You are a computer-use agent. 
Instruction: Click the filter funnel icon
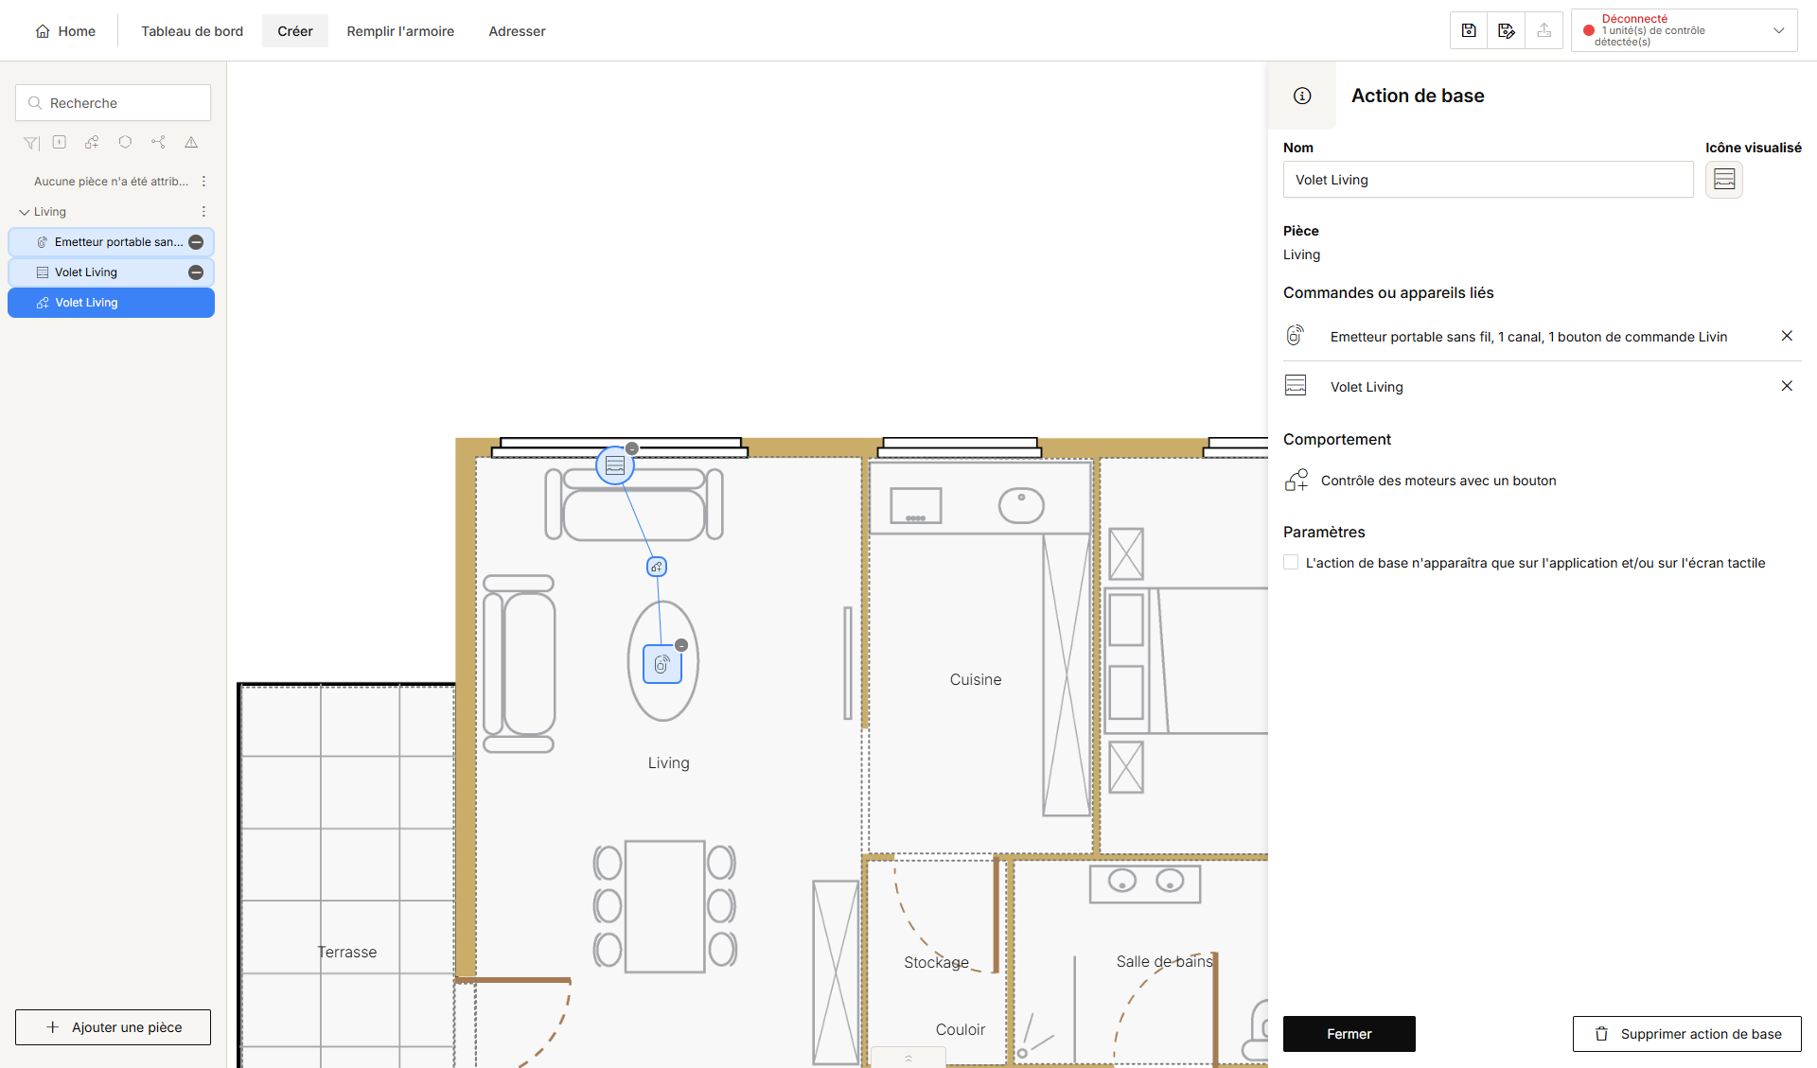31,143
